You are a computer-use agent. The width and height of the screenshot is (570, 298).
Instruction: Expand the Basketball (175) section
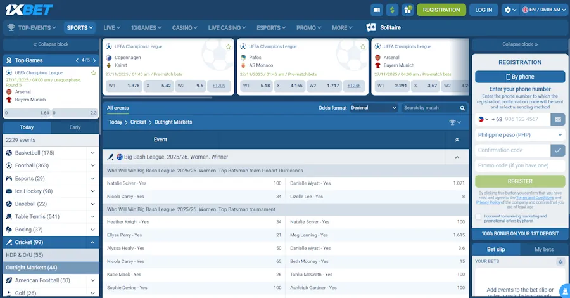click(x=92, y=153)
